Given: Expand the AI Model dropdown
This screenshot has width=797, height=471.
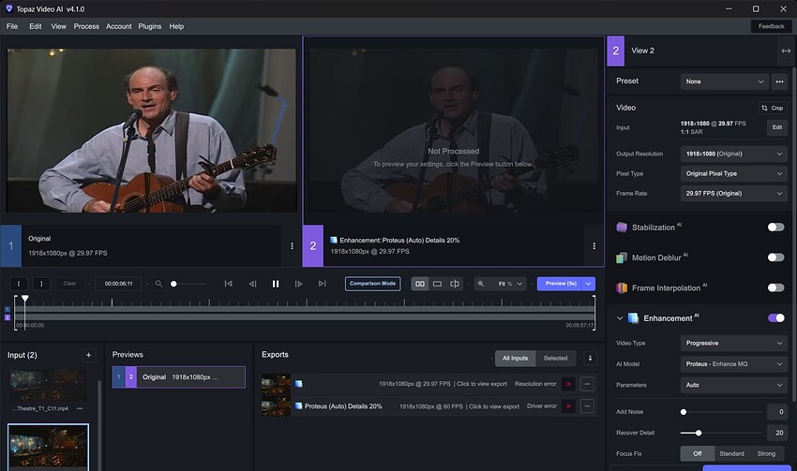Looking at the screenshot, I should tap(733, 363).
